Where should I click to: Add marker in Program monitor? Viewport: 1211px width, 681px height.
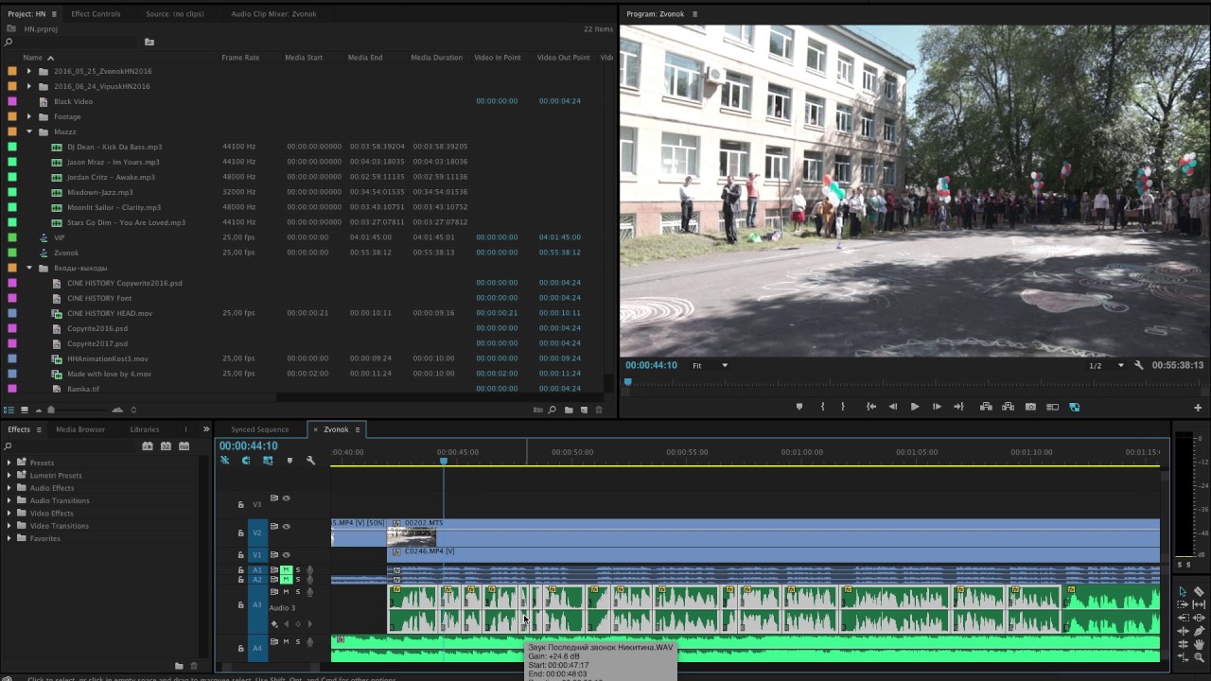coord(799,407)
